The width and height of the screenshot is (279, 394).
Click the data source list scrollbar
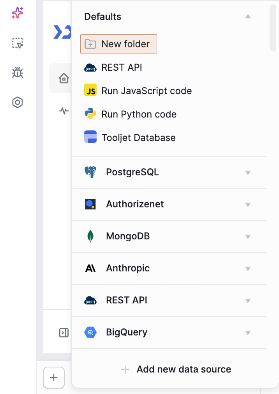click(273, 28)
